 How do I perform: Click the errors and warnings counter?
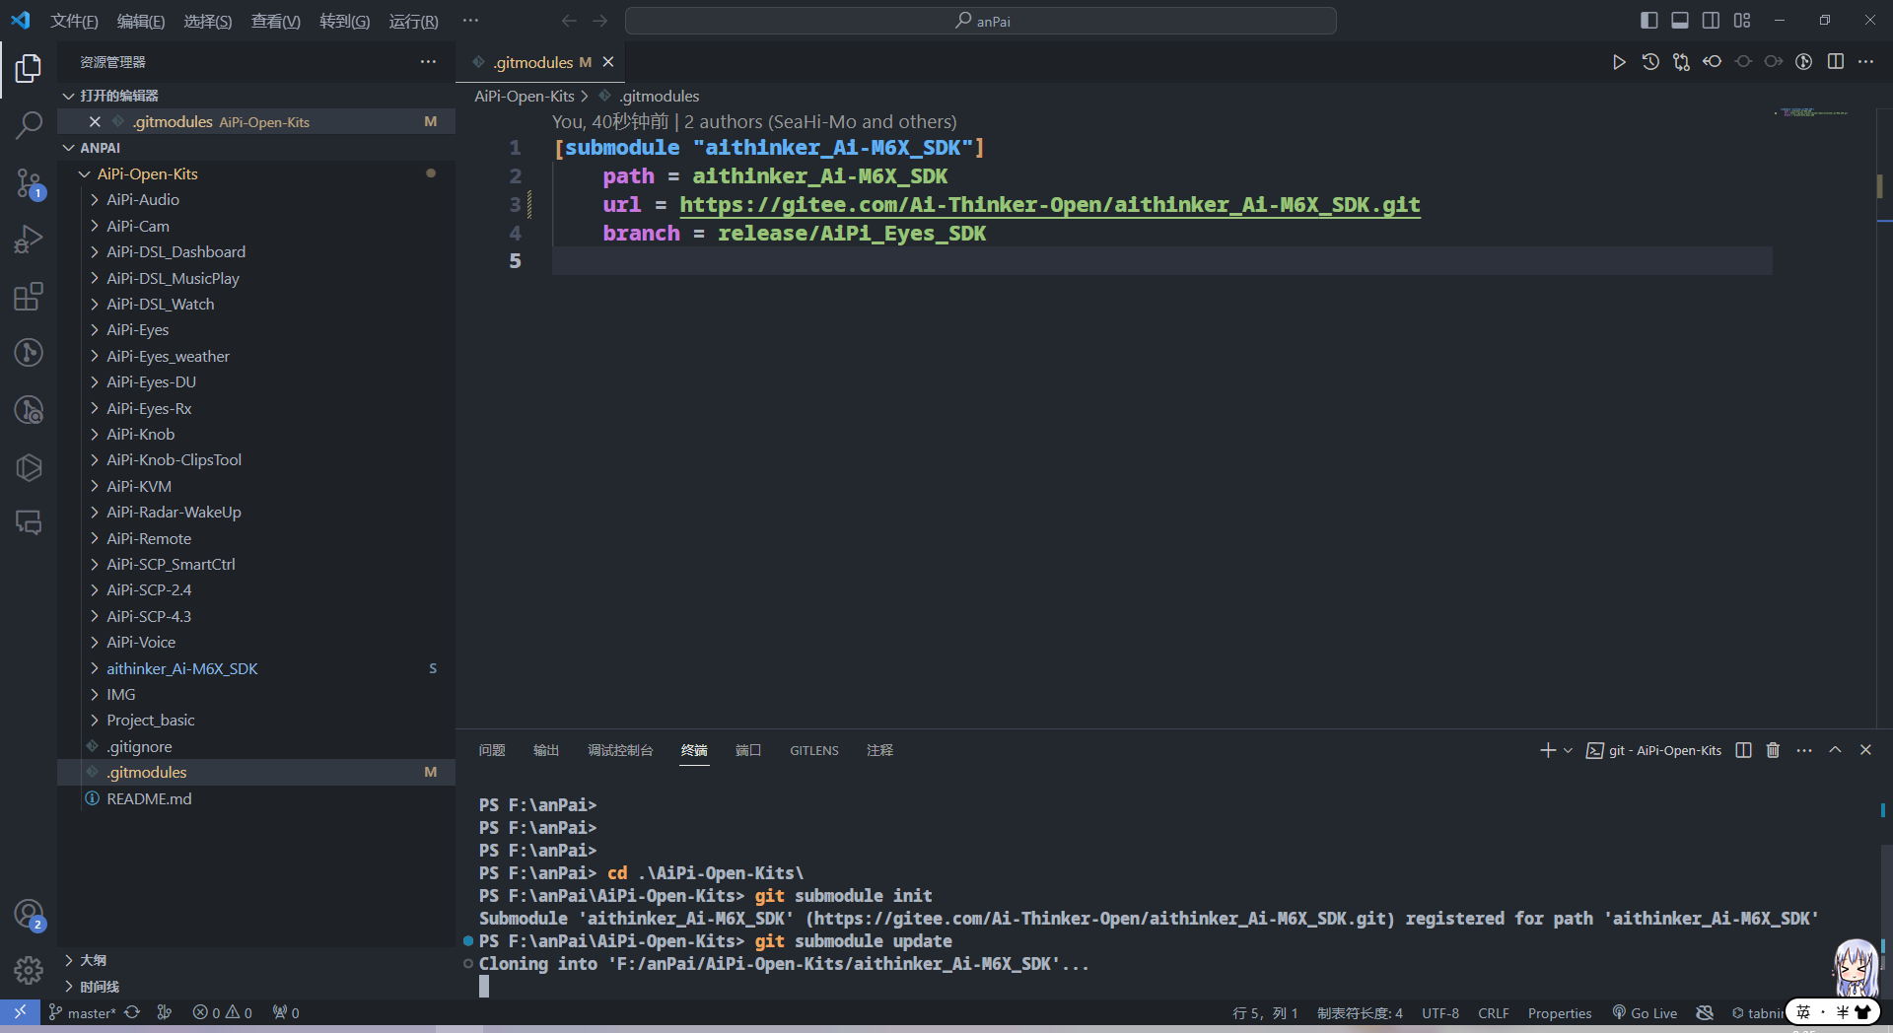pyautogui.click(x=222, y=1012)
